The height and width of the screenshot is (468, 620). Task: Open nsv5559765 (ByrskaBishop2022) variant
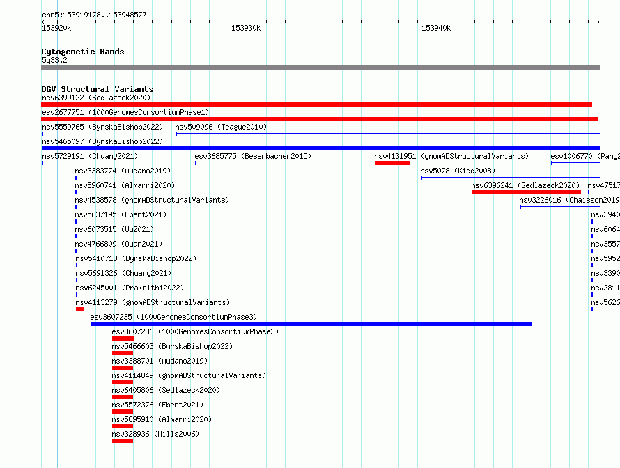coord(102,127)
